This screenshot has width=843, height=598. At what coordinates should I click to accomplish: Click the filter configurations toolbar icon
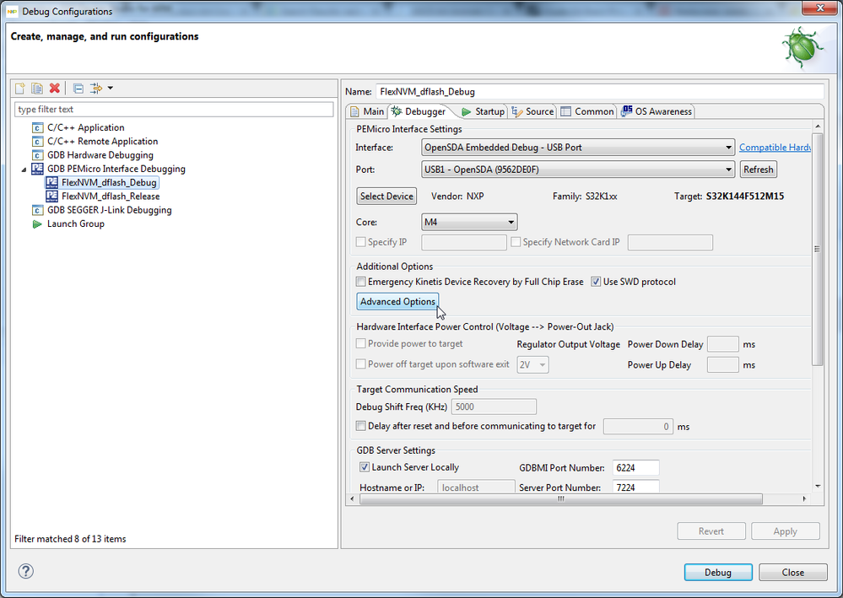tap(96, 88)
